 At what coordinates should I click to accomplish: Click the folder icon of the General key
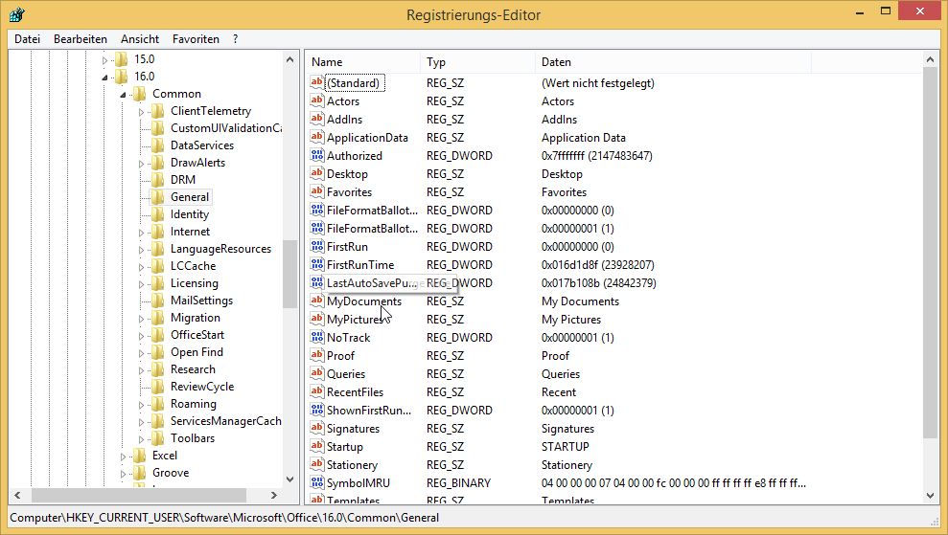pyautogui.click(x=158, y=197)
